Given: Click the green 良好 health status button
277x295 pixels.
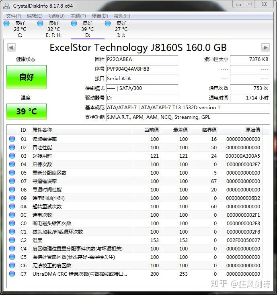Looking at the screenshot, I should [27, 77].
